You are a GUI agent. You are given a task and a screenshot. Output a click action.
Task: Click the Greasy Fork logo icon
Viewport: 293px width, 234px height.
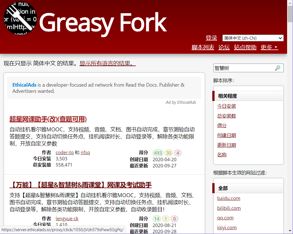(x=20, y=18)
